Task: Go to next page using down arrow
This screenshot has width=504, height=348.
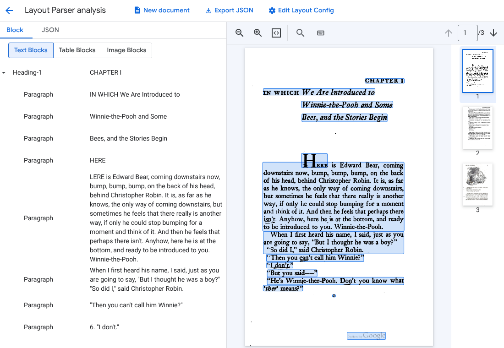Action: coord(493,33)
